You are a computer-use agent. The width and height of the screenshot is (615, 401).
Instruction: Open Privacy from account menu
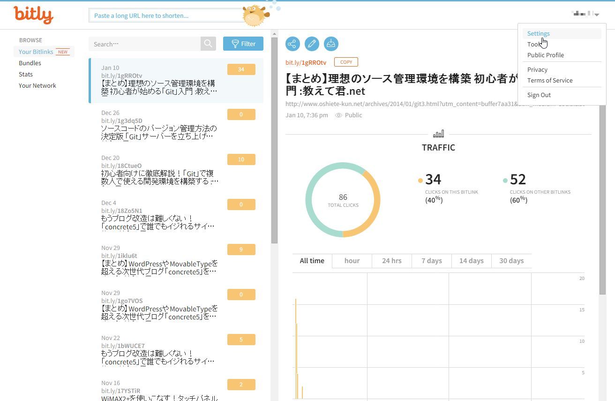tap(537, 69)
